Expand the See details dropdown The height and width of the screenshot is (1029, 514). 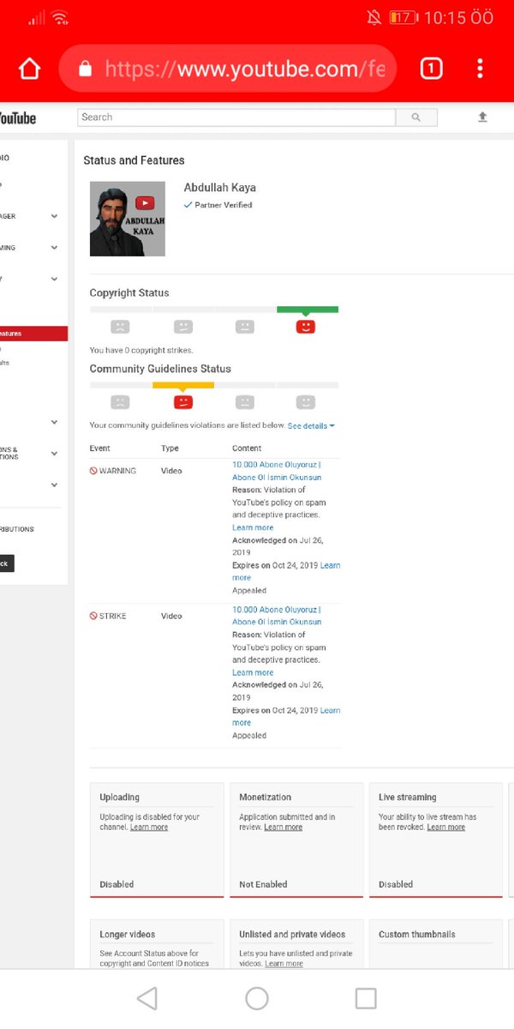point(311,425)
